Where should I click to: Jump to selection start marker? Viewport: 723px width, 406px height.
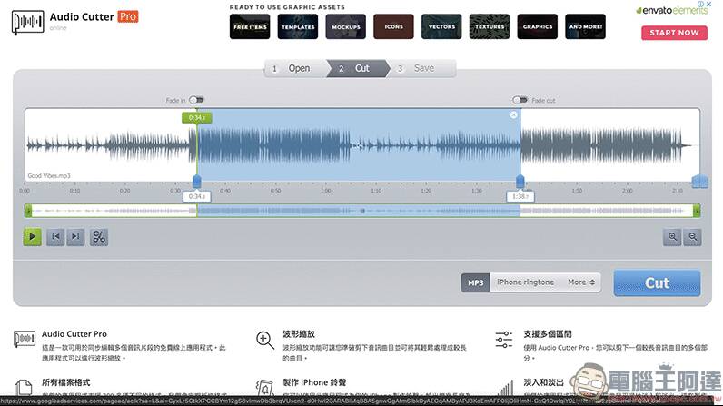click(55, 237)
